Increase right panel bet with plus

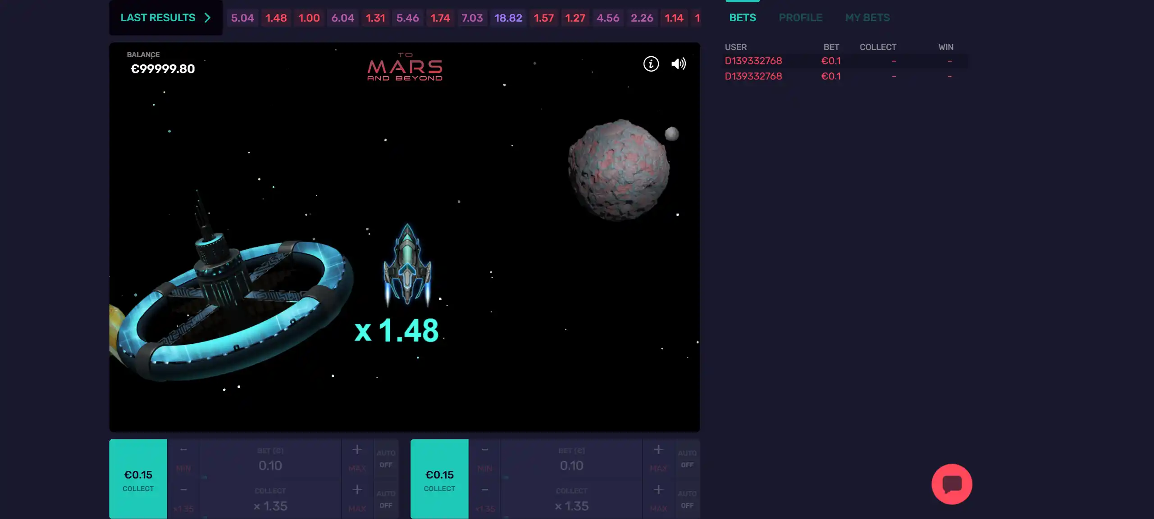click(x=658, y=450)
